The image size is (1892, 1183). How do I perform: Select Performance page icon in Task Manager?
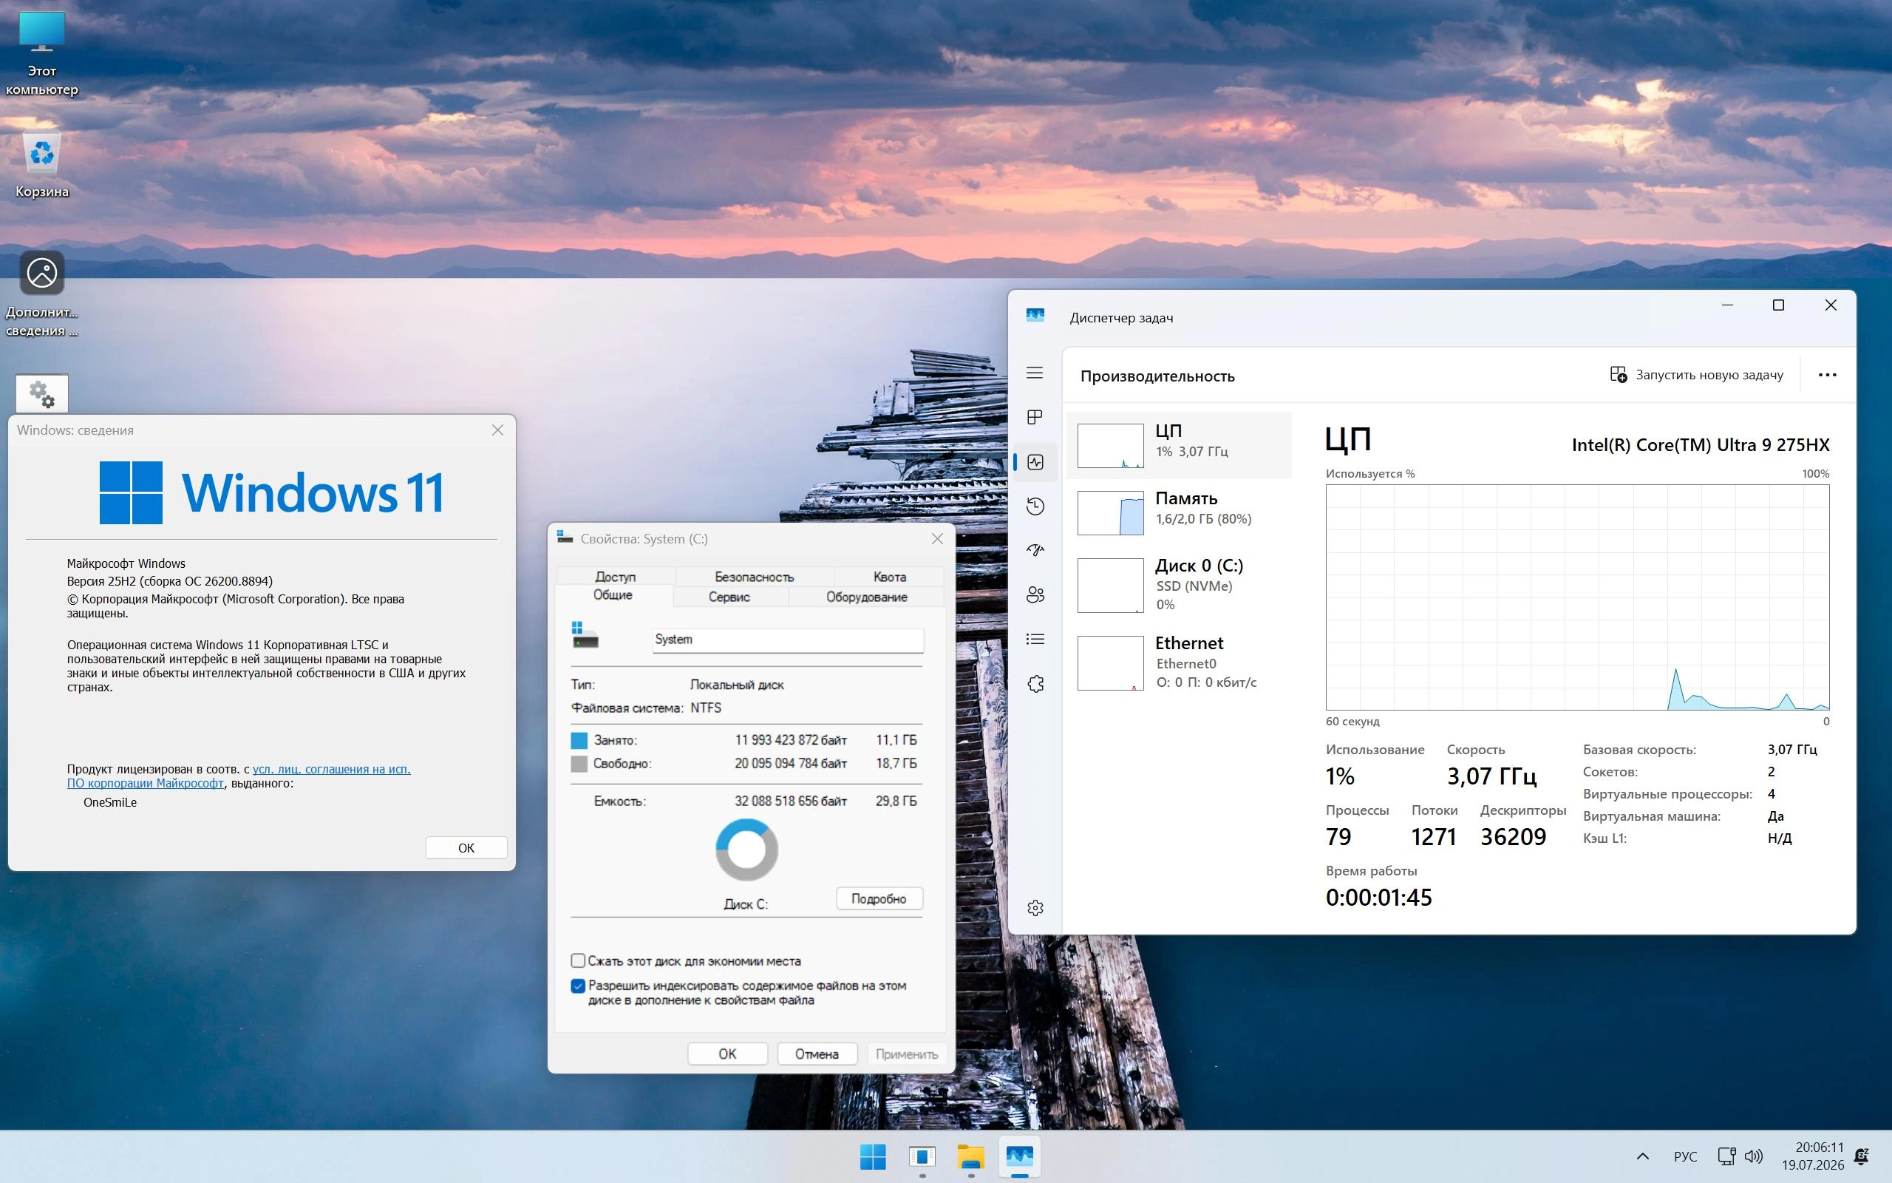(1035, 461)
